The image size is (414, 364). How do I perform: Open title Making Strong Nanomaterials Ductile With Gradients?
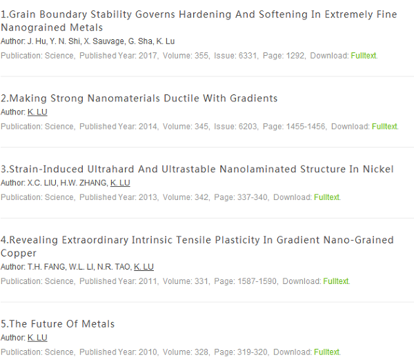click(139, 98)
